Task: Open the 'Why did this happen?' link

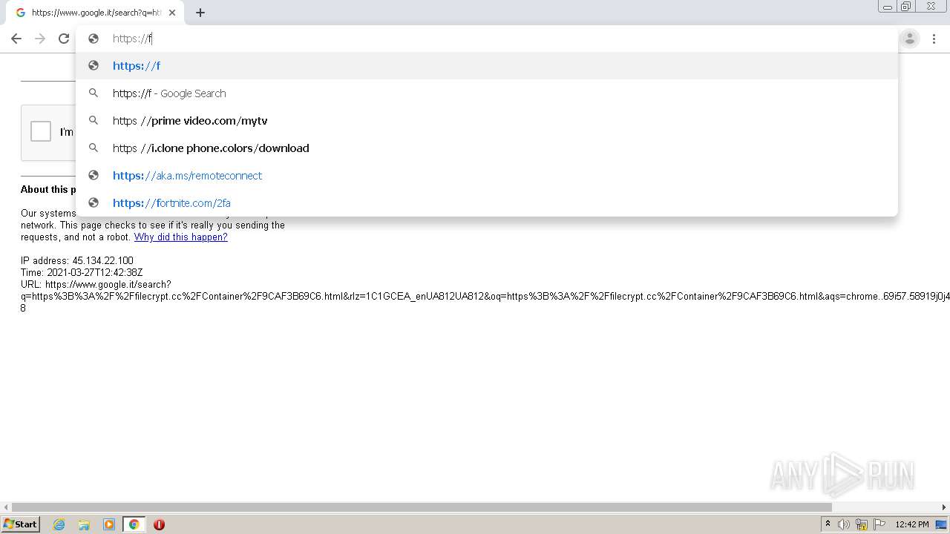Action: (180, 237)
